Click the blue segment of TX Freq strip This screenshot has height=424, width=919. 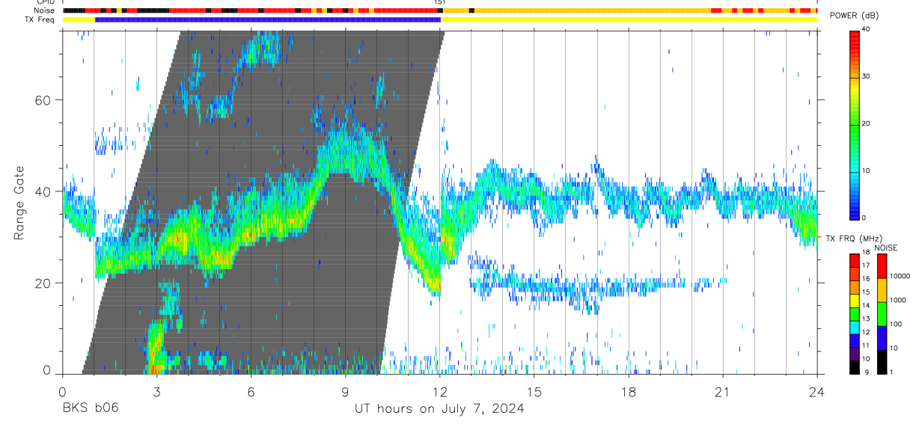[x=267, y=19]
